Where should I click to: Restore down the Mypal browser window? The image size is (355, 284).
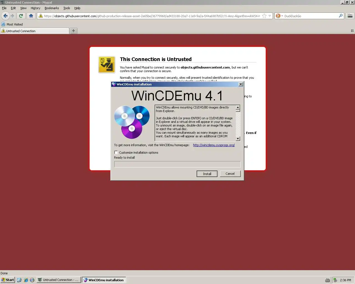347,2
